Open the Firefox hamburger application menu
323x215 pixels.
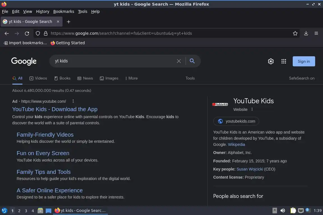point(316,33)
